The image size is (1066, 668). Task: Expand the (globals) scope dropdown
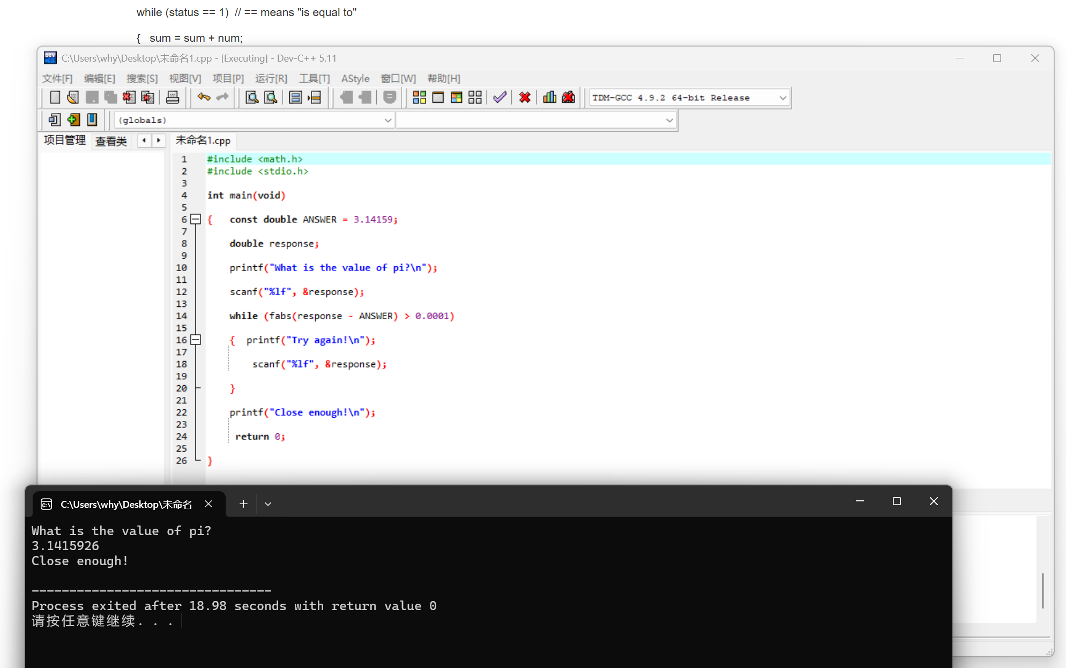coord(387,120)
